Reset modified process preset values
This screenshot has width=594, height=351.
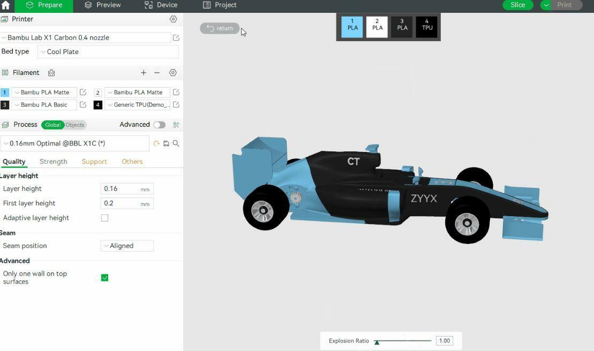coord(156,143)
